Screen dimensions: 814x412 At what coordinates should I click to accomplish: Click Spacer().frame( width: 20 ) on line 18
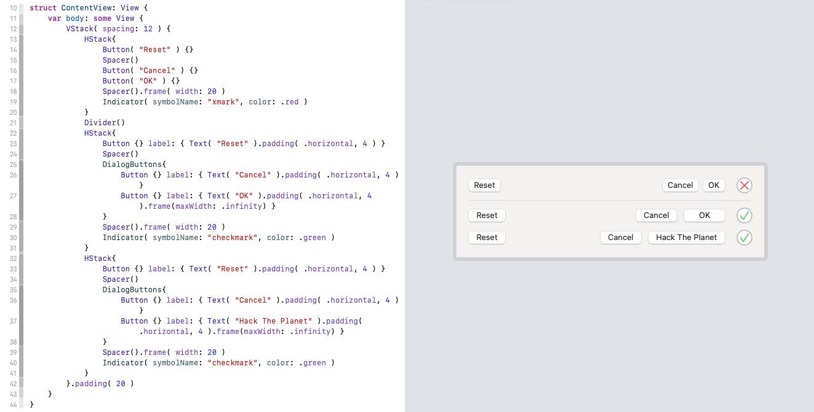164,91
